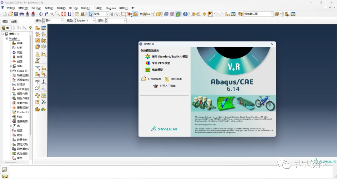Choose 采用 Standard/Explicit 模型 option
The width and height of the screenshot is (337, 179).
point(169,57)
